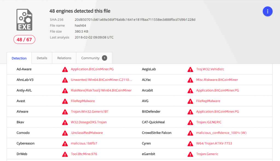Viewport: 280px width, 161px height.
Task: Click the alert triangle next to Comodo
Action: [65, 133]
